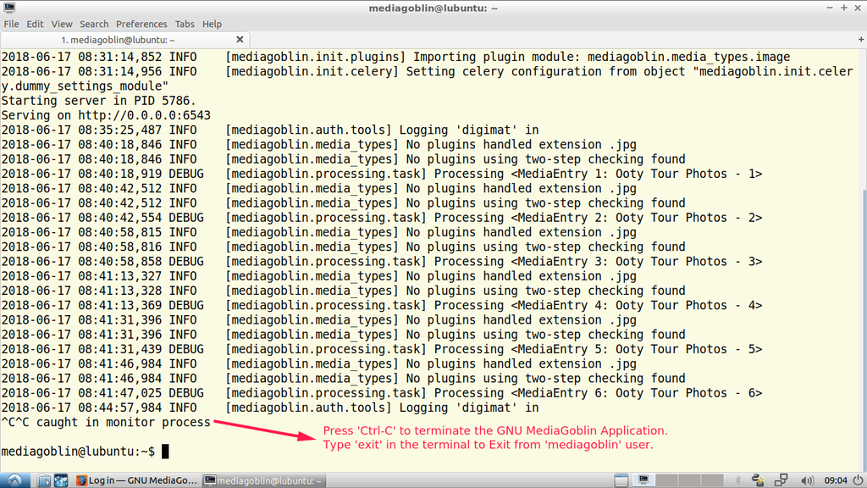This screenshot has height=488, width=867.
Task: Open the Tabs menu
Action: [185, 24]
